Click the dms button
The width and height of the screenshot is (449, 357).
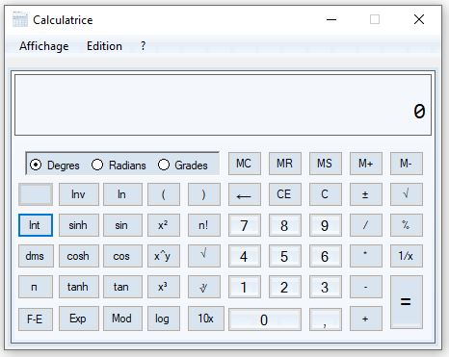[36, 256]
